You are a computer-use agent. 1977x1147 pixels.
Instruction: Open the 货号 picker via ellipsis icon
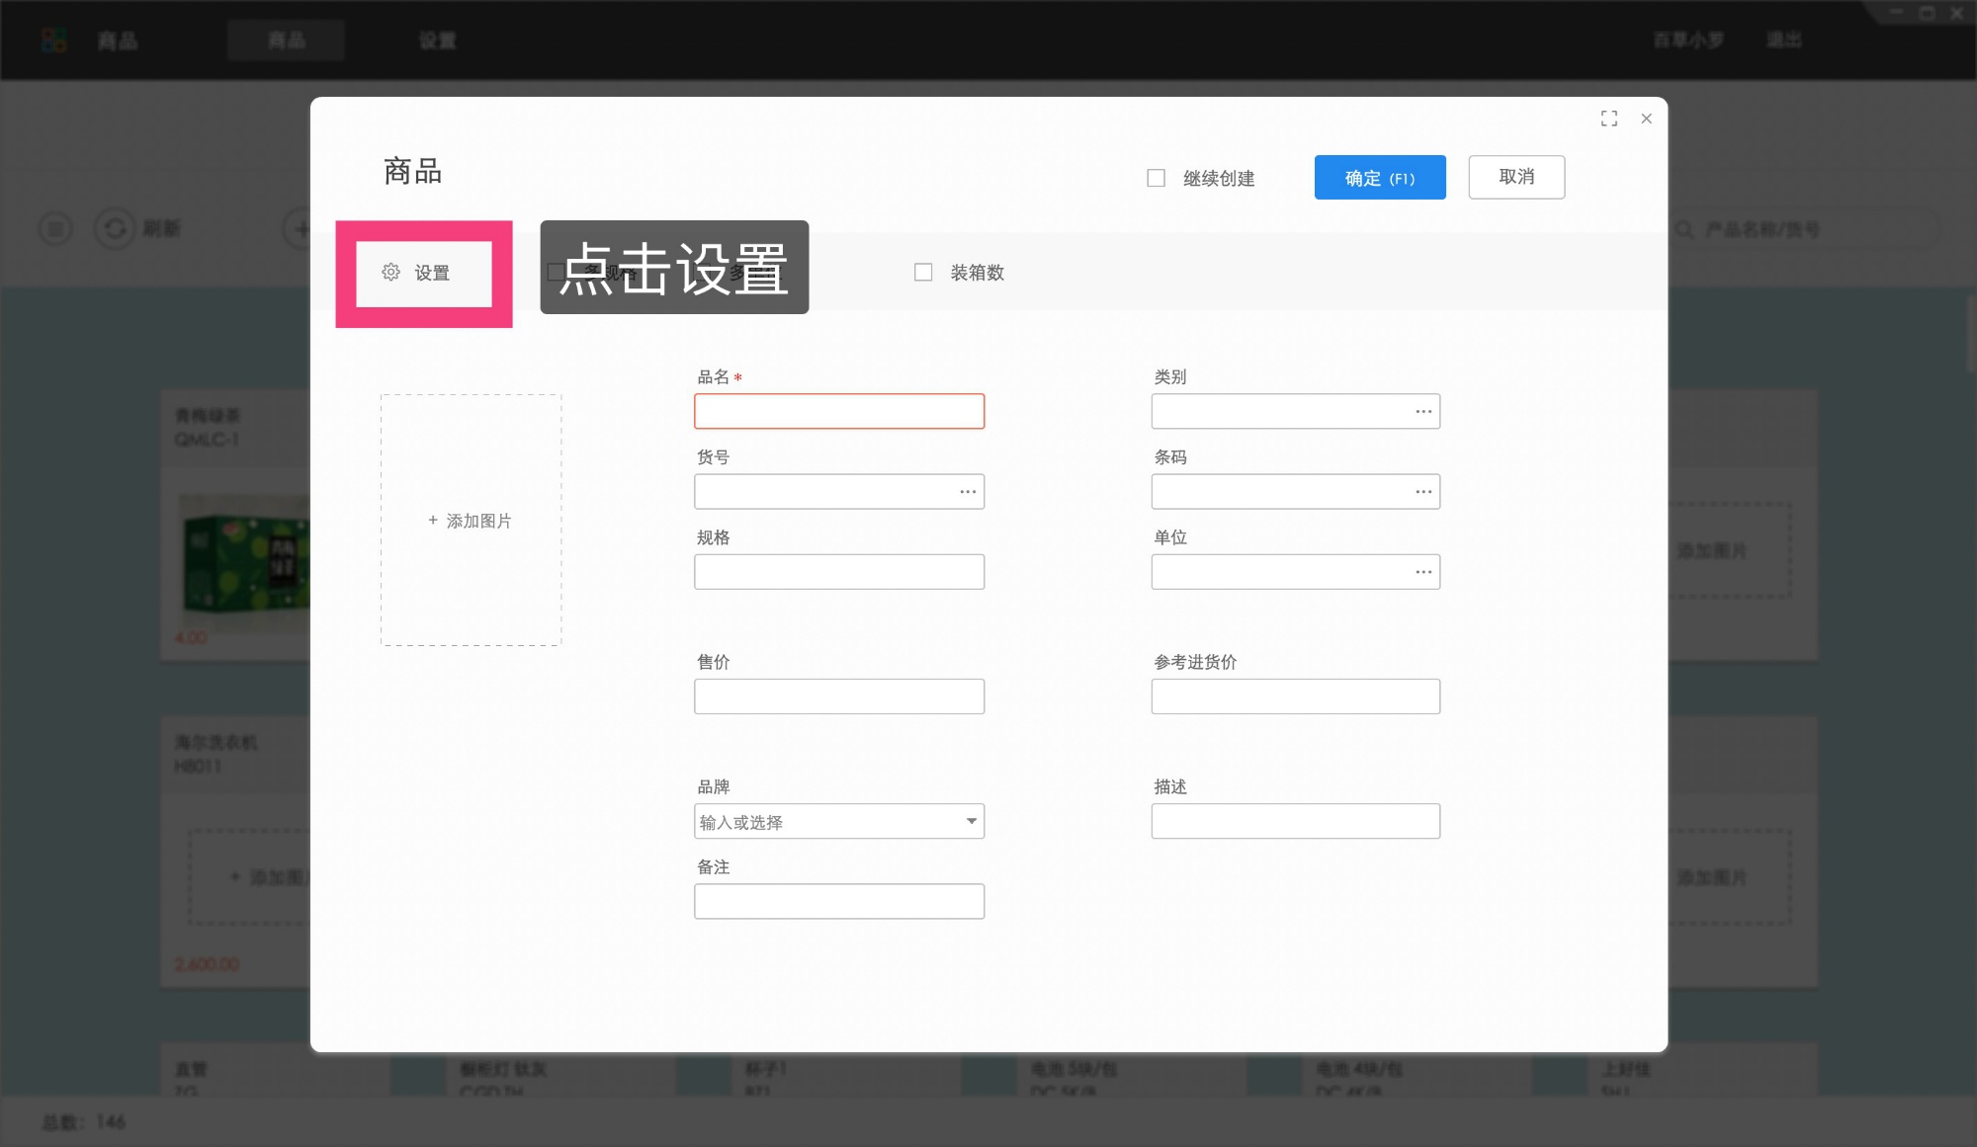click(x=966, y=491)
